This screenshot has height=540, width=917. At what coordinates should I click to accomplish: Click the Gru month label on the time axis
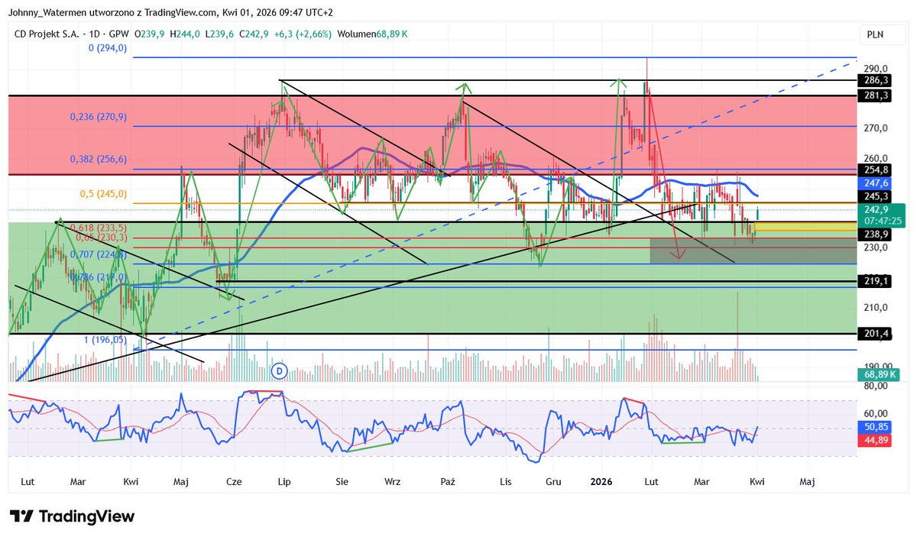click(x=554, y=483)
